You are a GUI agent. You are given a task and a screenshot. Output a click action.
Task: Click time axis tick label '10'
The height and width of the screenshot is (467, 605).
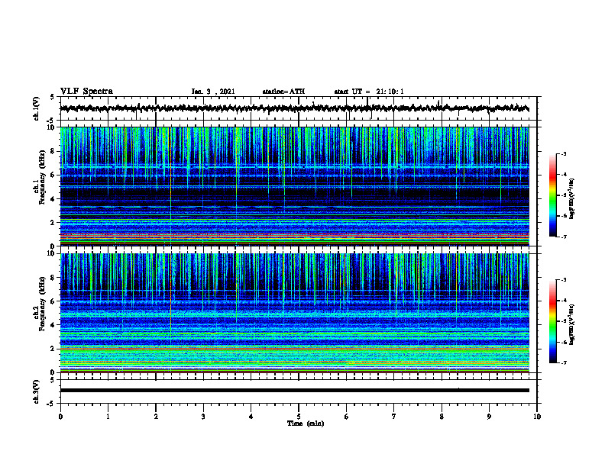(537, 417)
